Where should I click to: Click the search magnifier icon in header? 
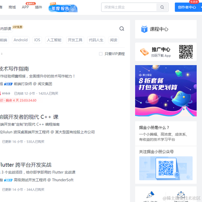click(162, 7)
